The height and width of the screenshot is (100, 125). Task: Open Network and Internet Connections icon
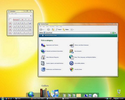coord(43,51)
